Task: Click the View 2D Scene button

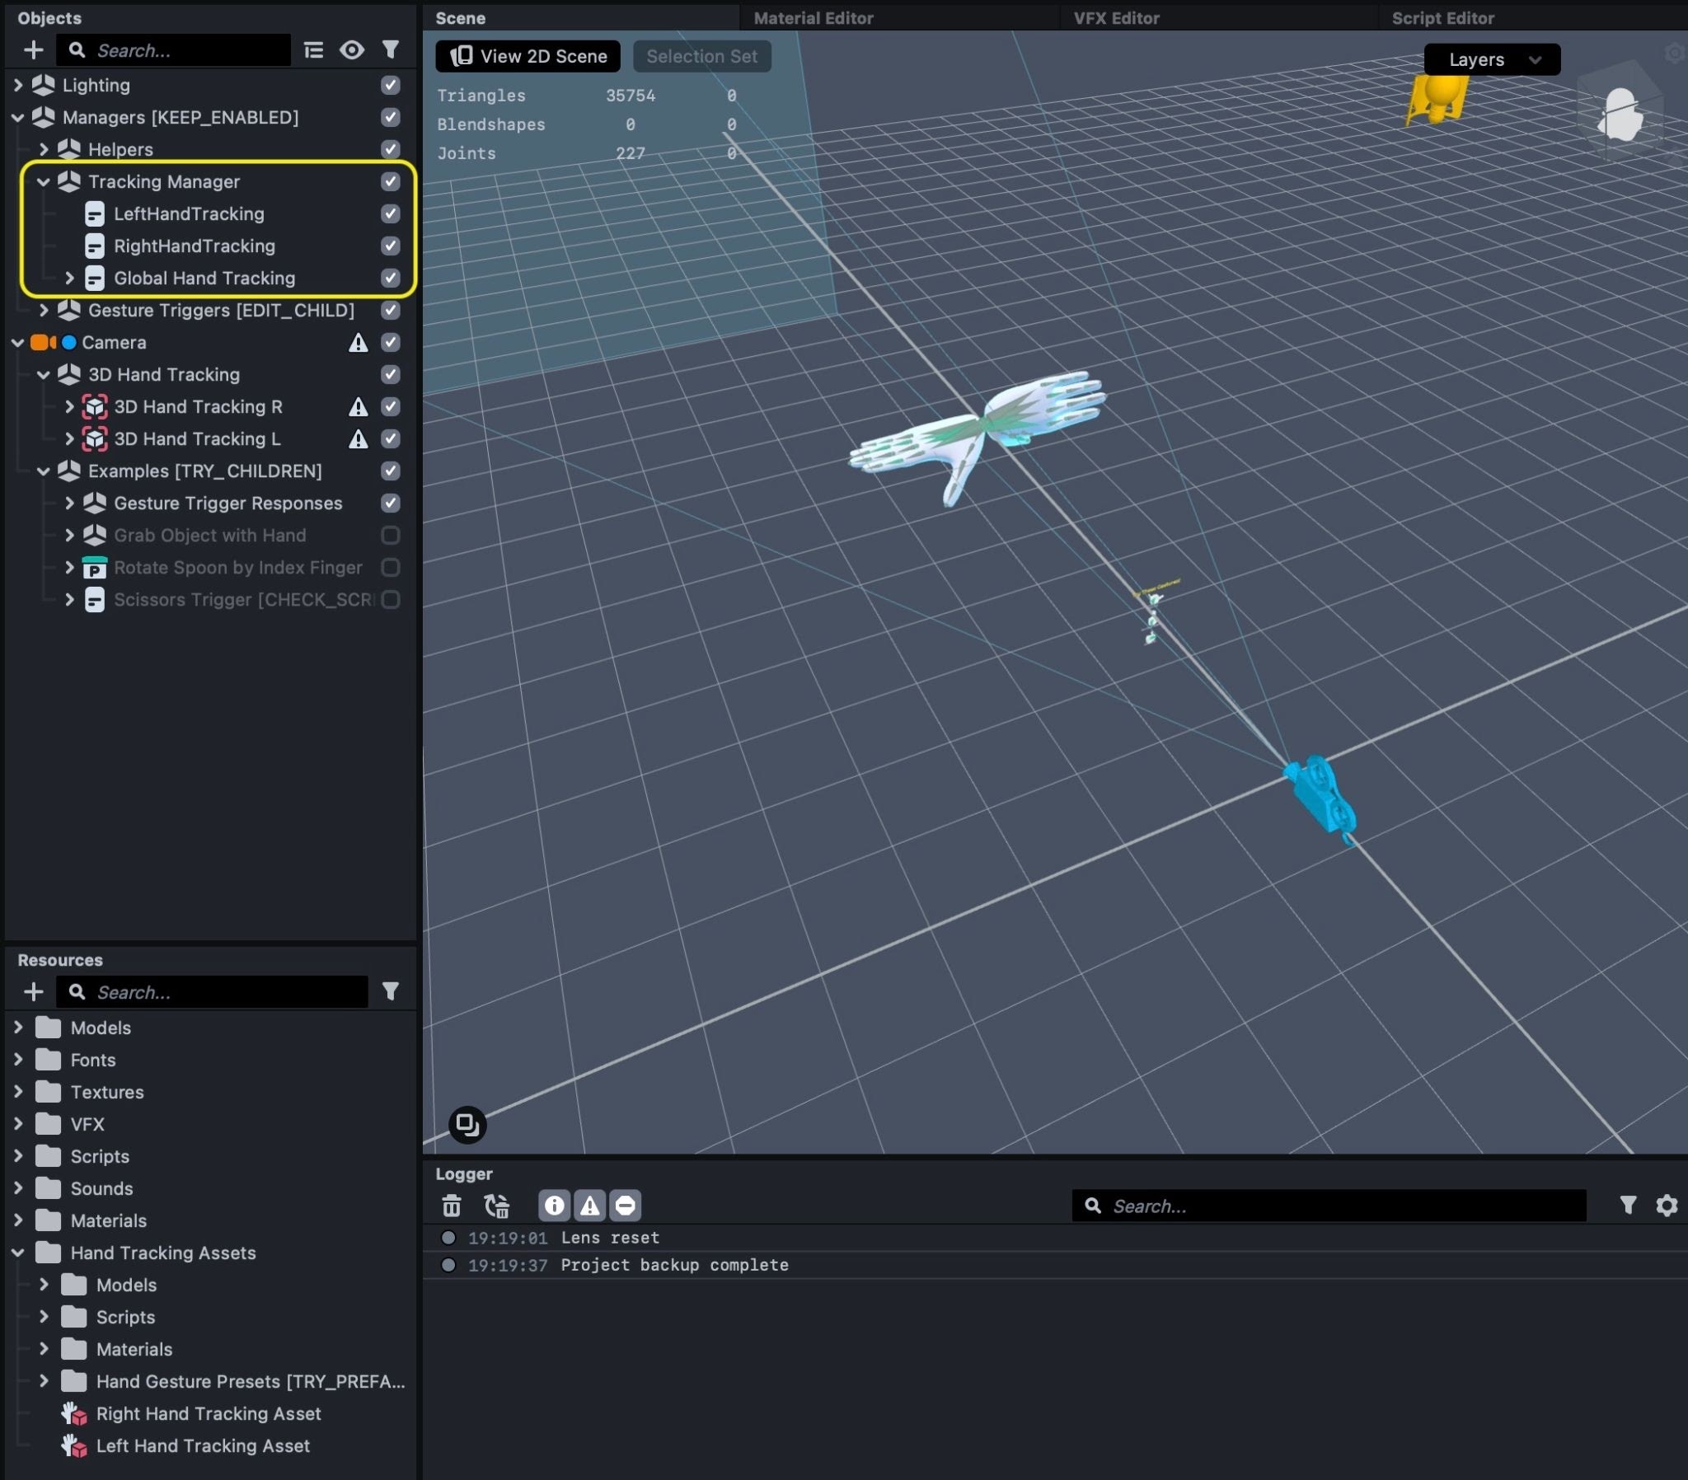Action: point(527,56)
